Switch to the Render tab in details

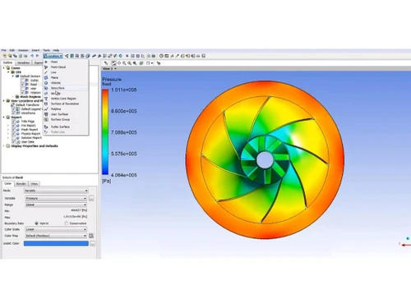(x=21, y=184)
